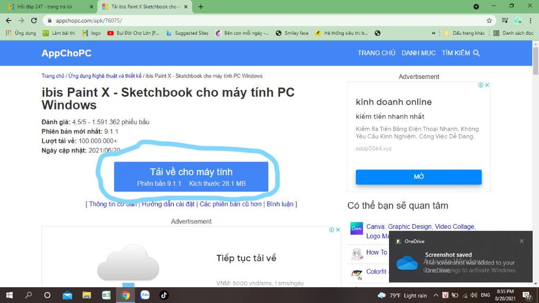This screenshot has height=303, width=539.
Task: Click the sidebar ad info icon
Action: (481, 85)
